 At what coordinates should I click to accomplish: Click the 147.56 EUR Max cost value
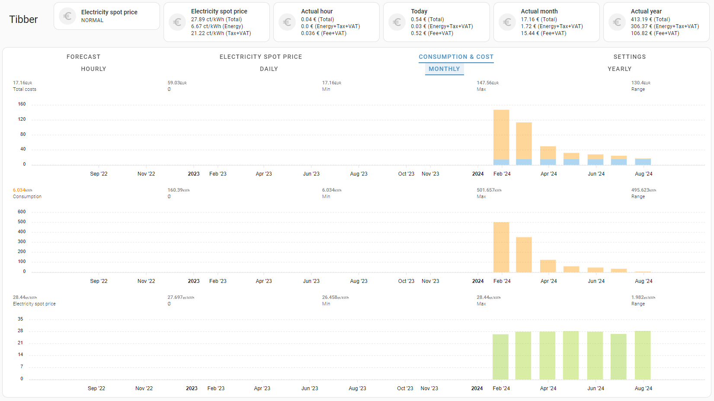[x=487, y=83]
